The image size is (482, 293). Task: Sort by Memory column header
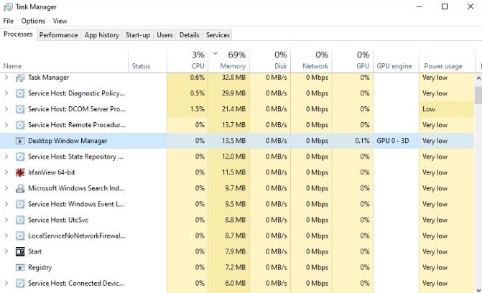(228, 60)
